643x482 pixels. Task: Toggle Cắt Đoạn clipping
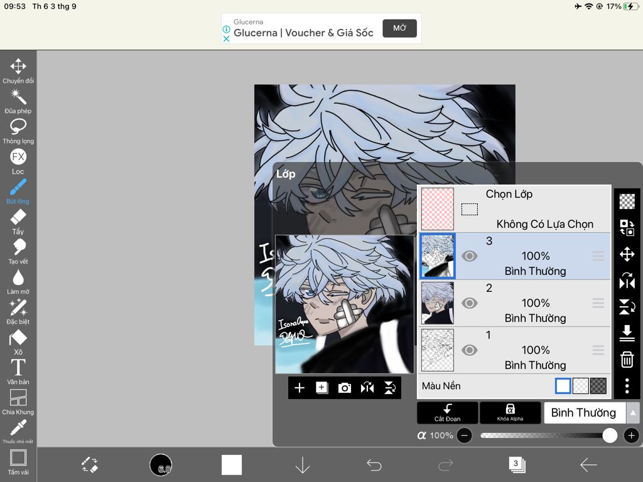[x=447, y=412]
